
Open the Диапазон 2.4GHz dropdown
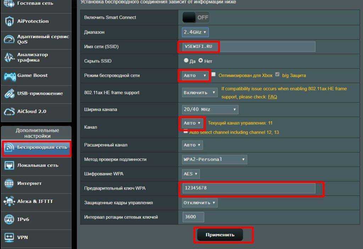tap(195, 32)
